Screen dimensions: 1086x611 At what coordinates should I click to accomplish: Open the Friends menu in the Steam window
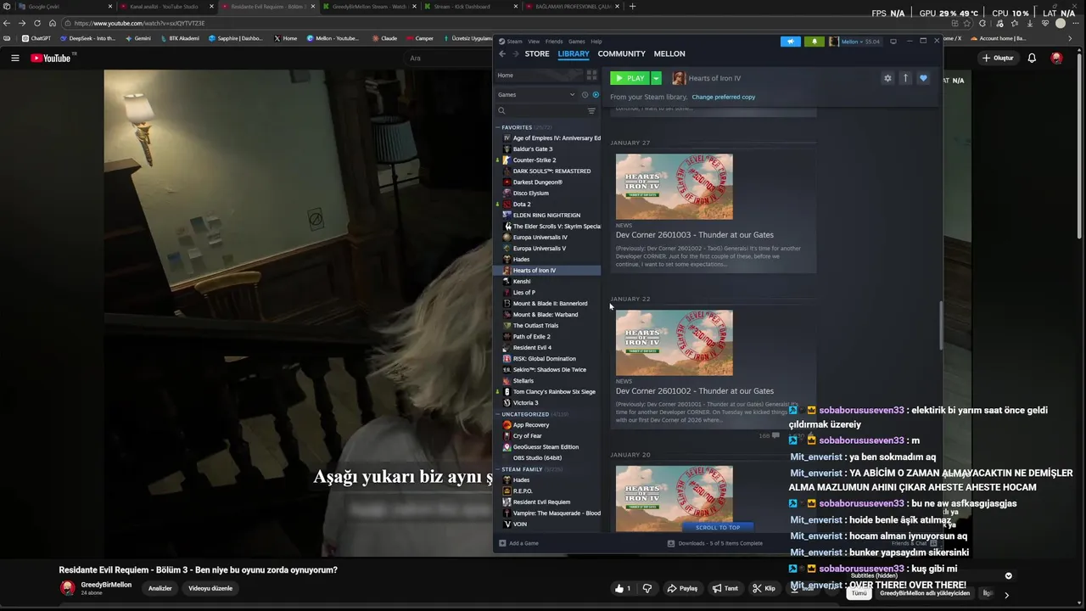[554, 41]
